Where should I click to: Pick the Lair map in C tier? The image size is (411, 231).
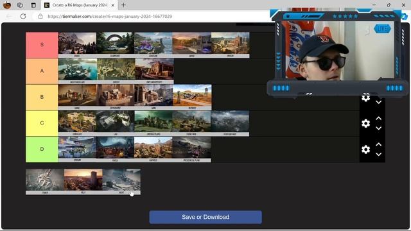click(116, 123)
